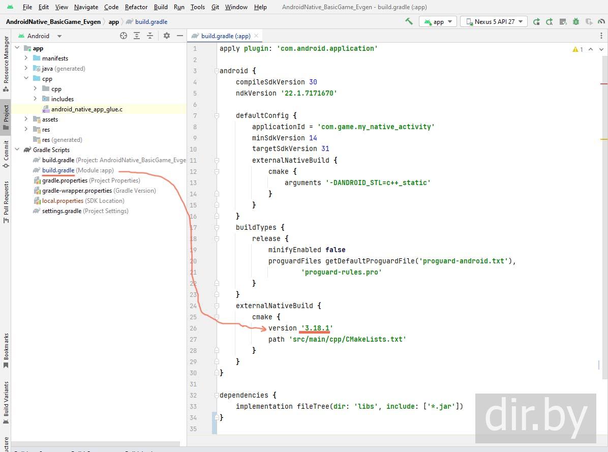Screen dimensions: 608x452
Task: Click Select Opened File target icon
Action: (124, 36)
